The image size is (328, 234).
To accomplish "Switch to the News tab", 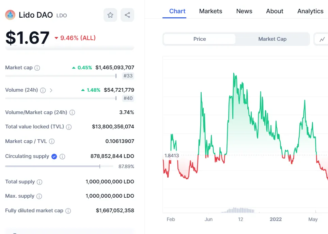I will tap(244, 11).
